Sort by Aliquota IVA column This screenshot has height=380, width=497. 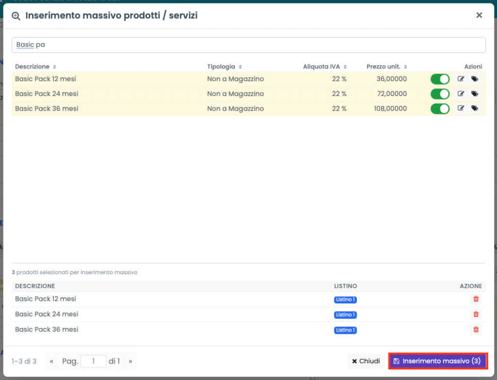(x=325, y=66)
